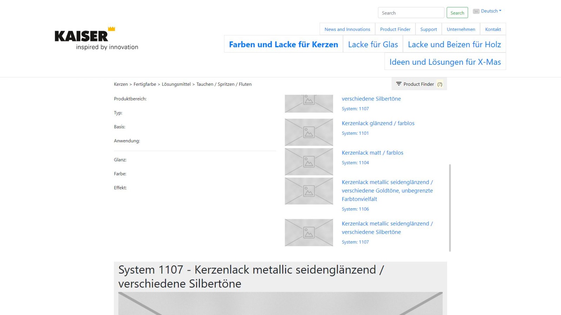
Task: Expand the Glanz filter section
Action: pyautogui.click(x=120, y=160)
